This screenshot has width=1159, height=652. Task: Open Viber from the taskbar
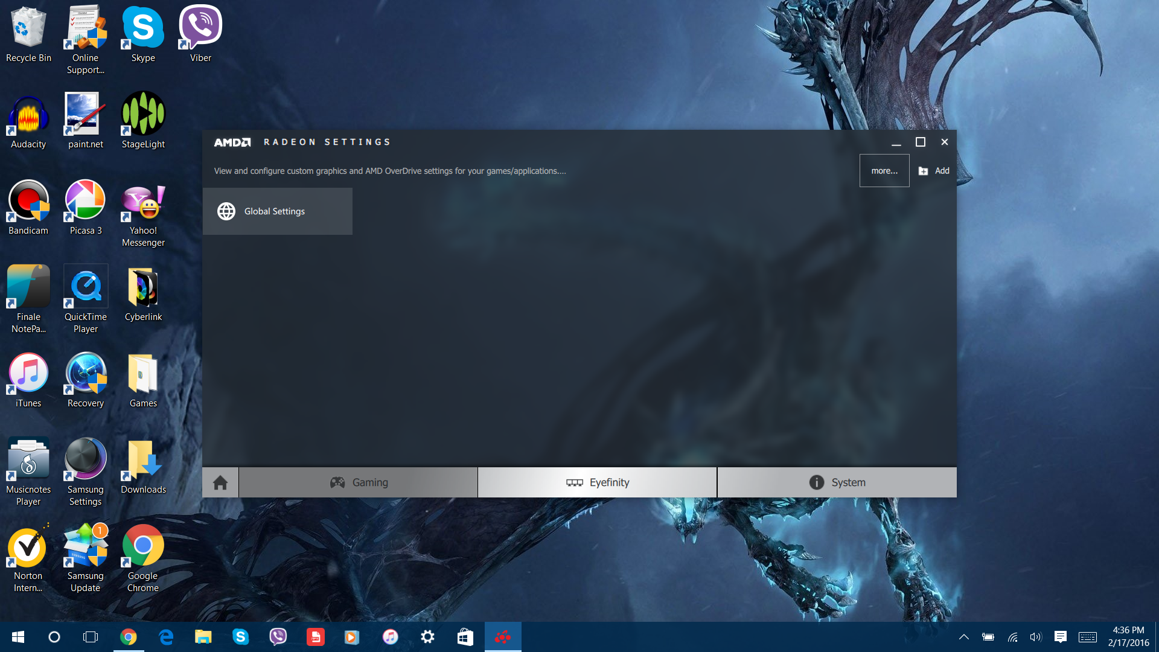coord(278,637)
